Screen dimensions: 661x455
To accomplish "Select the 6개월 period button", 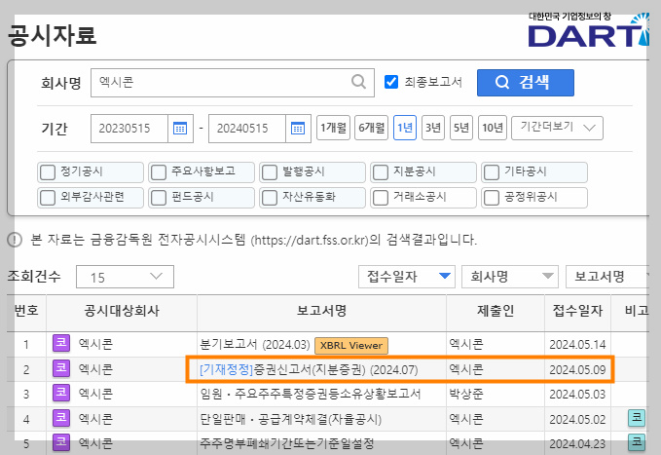I will pyautogui.click(x=371, y=128).
